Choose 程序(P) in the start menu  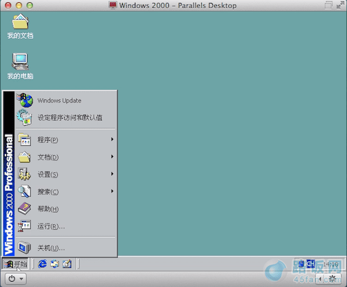66,139
